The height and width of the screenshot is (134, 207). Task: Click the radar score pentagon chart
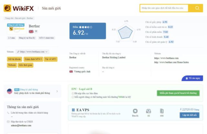(126, 32)
